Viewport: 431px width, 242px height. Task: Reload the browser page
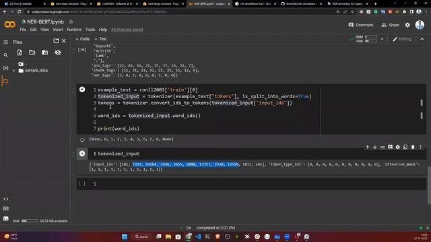pyautogui.click(x=19, y=12)
